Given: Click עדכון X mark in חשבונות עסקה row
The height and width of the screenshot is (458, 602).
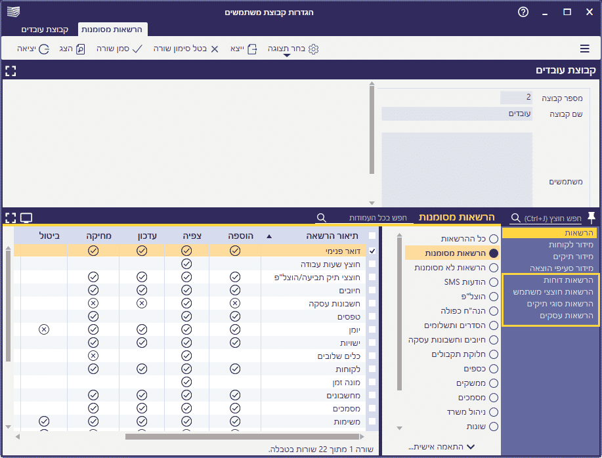Looking at the screenshot, I should (x=142, y=303).
